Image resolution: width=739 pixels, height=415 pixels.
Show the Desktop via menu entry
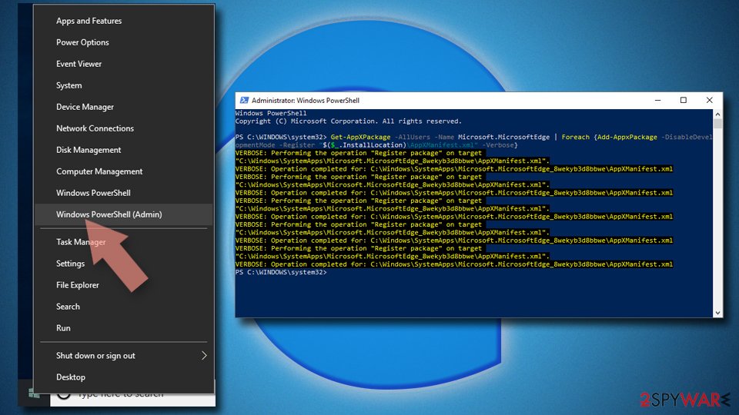[x=71, y=377]
